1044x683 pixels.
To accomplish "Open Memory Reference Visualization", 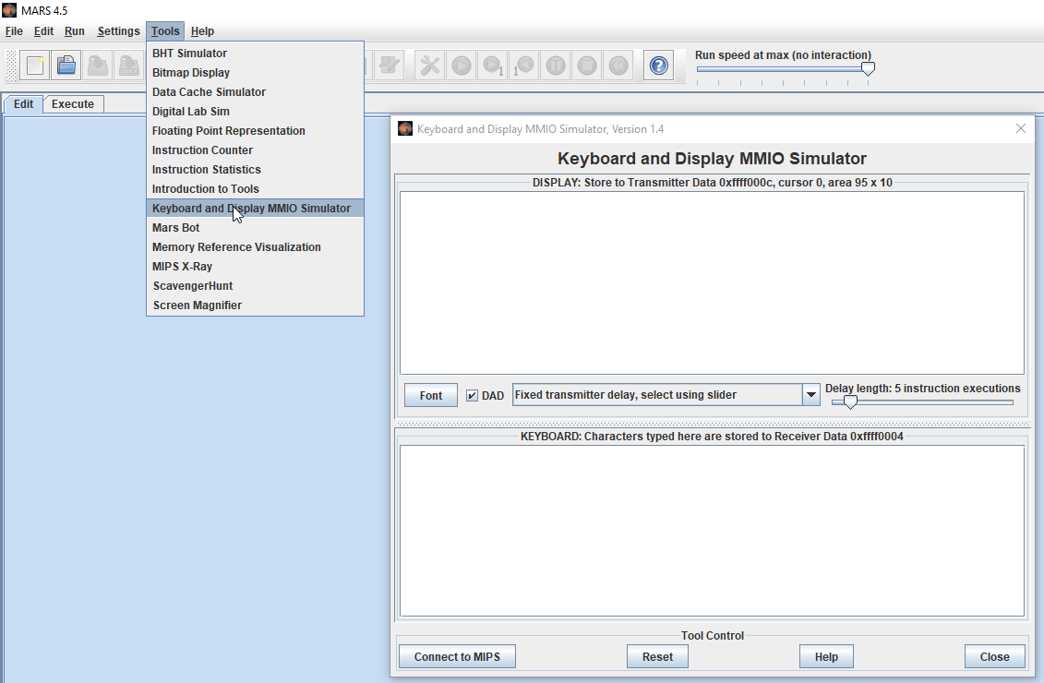I will (x=255, y=247).
